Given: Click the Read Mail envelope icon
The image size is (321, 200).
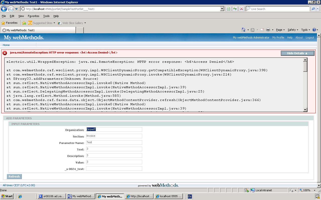Looking at the screenshot, I should pyautogui.click(x=262, y=30).
